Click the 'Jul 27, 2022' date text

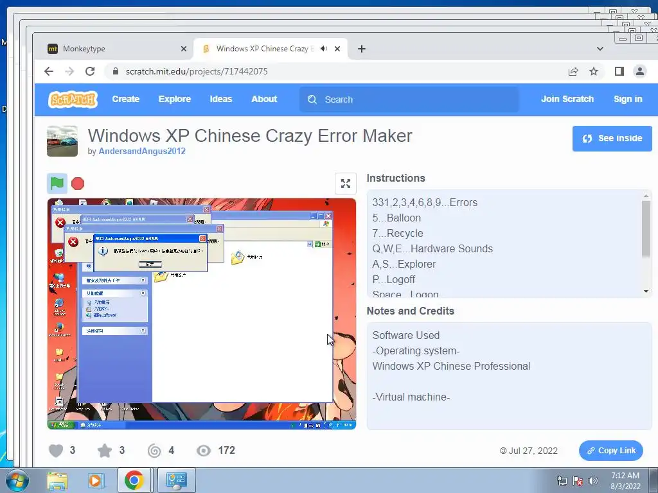533,451
